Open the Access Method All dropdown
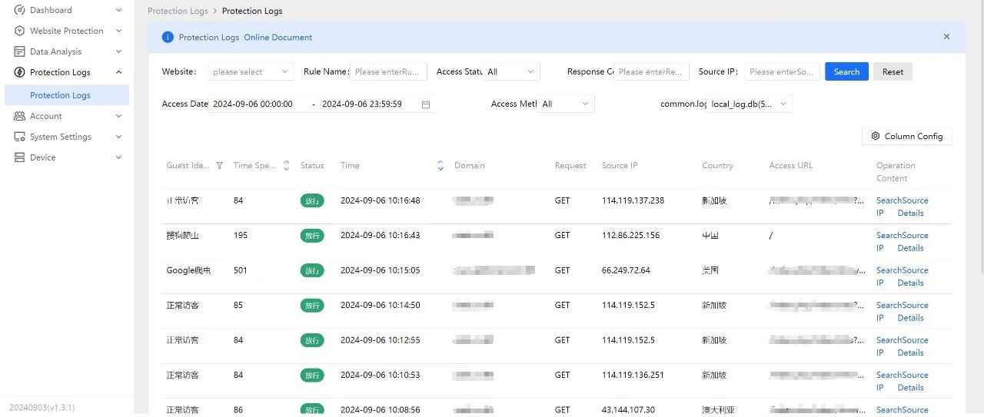 point(566,104)
